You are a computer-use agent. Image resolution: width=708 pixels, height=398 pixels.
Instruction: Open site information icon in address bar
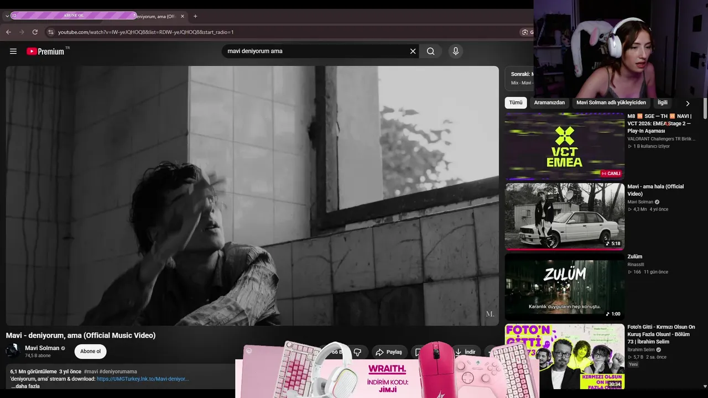click(x=50, y=32)
